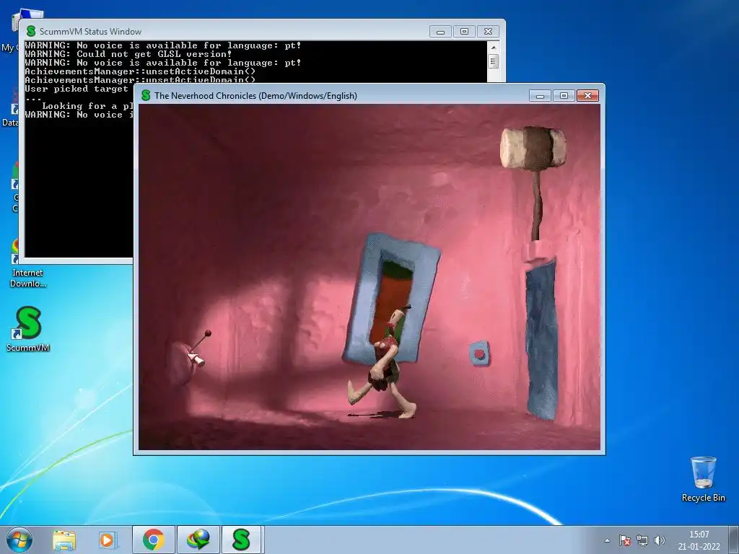739x554 pixels.
Task: Show hidden tray icons arrow
Action: [x=607, y=540]
